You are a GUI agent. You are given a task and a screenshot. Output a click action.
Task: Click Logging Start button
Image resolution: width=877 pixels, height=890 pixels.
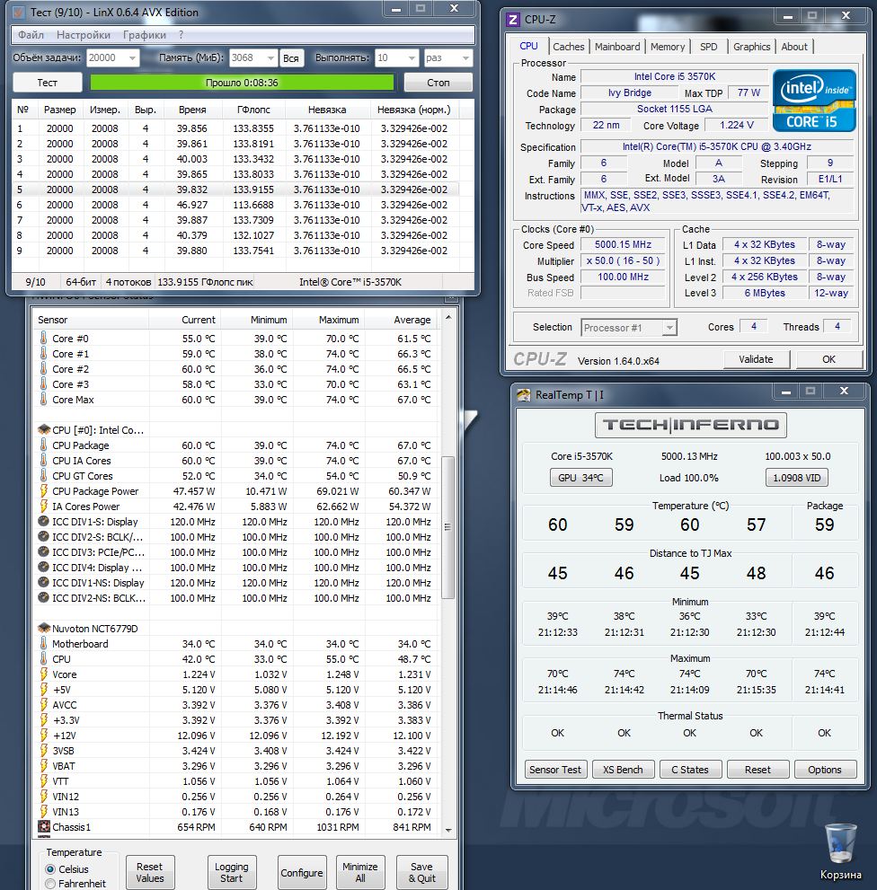231,872
